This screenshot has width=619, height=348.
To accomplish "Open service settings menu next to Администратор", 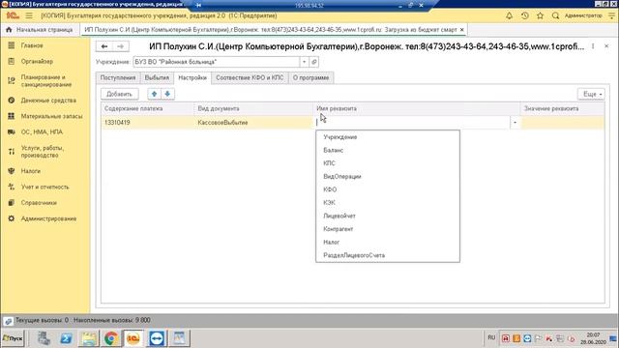I will click(x=611, y=15).
